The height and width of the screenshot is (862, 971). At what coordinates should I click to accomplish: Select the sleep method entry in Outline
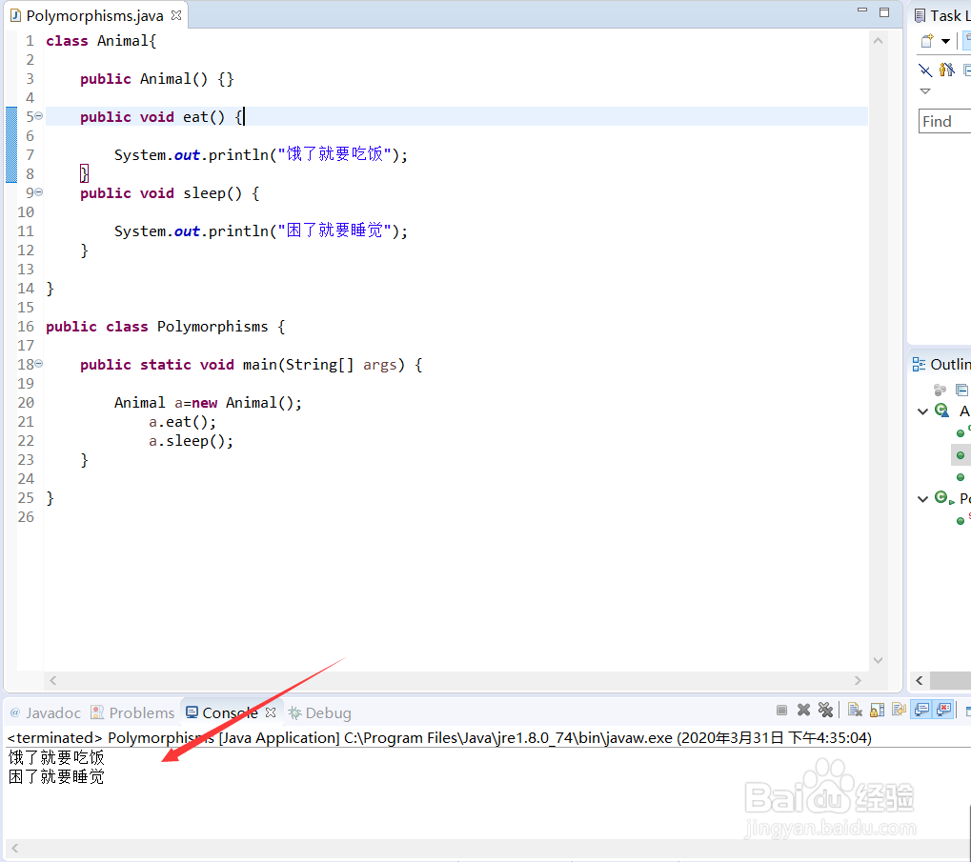[961, 477]
